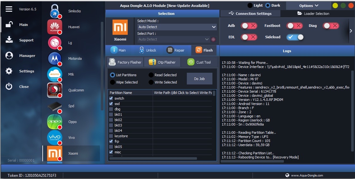355x179 pixels.
Task: Uncheck the frp partition checkbox
Action: coord(111,141)
